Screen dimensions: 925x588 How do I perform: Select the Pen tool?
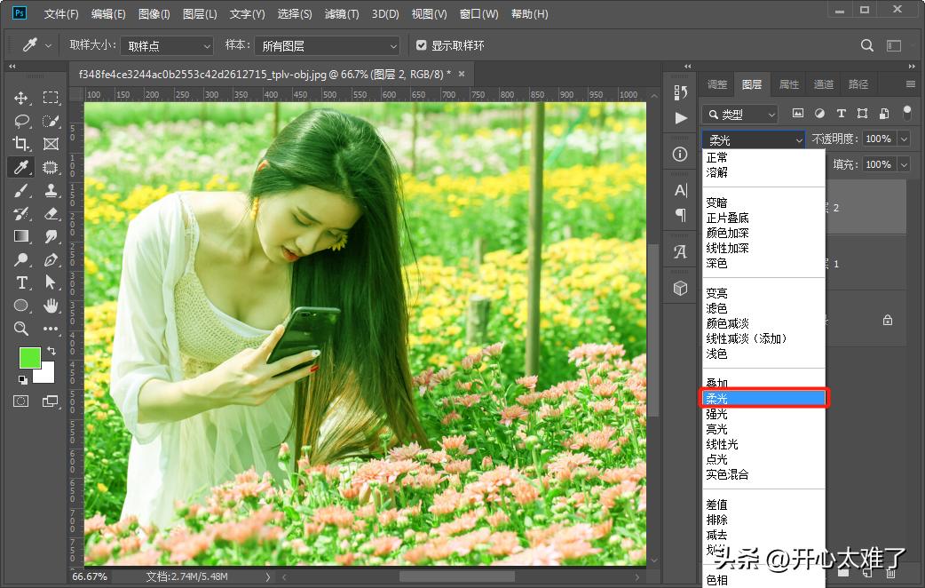coord(51,260)
